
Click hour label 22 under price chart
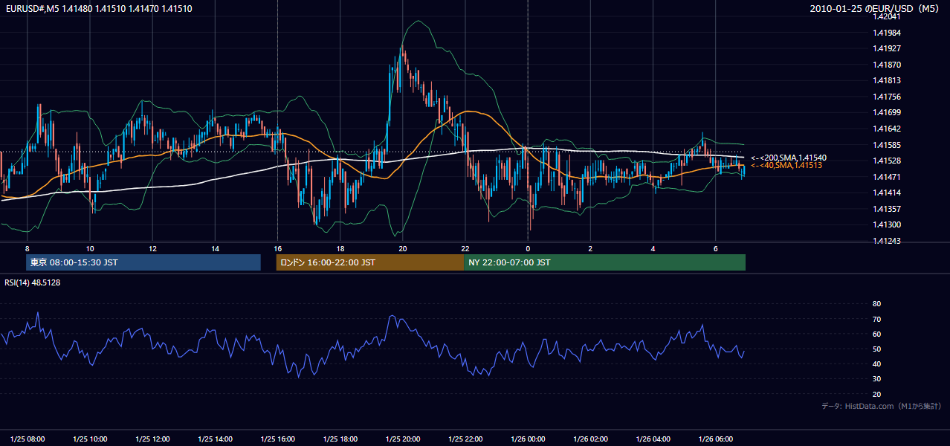[465, 248]
